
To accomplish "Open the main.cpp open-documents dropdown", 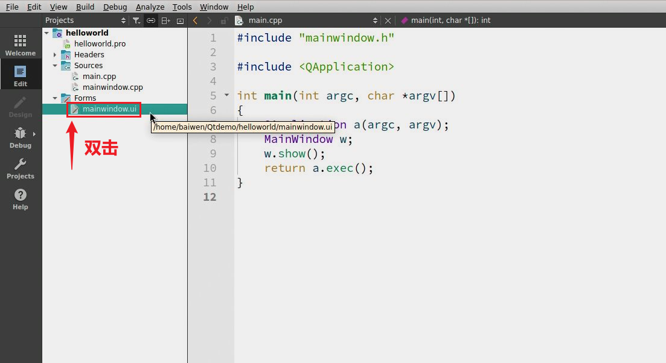I will pos(375,21).
